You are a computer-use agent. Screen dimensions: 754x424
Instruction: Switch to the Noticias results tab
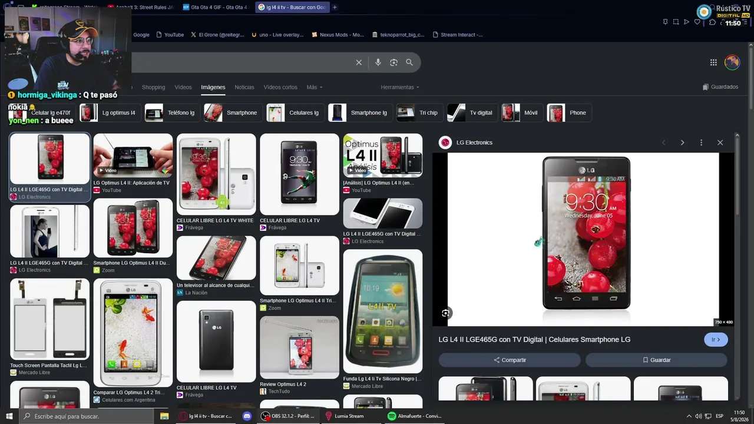244,87
